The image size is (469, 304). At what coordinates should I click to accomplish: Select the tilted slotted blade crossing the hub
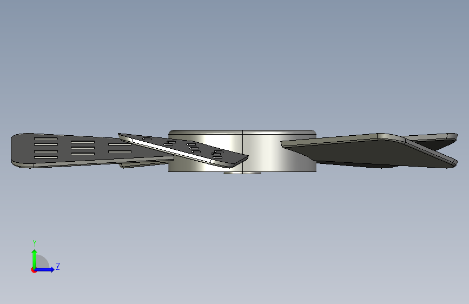[183, 150]
